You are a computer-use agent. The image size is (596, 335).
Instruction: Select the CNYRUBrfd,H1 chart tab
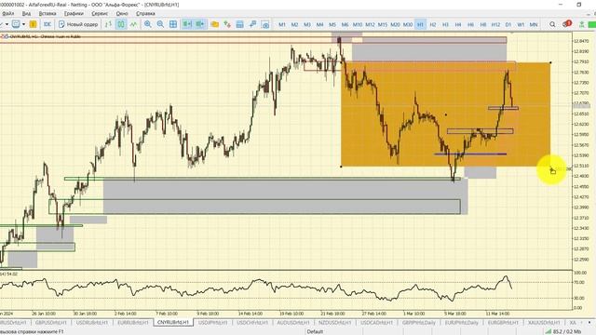tap(173, 323)
